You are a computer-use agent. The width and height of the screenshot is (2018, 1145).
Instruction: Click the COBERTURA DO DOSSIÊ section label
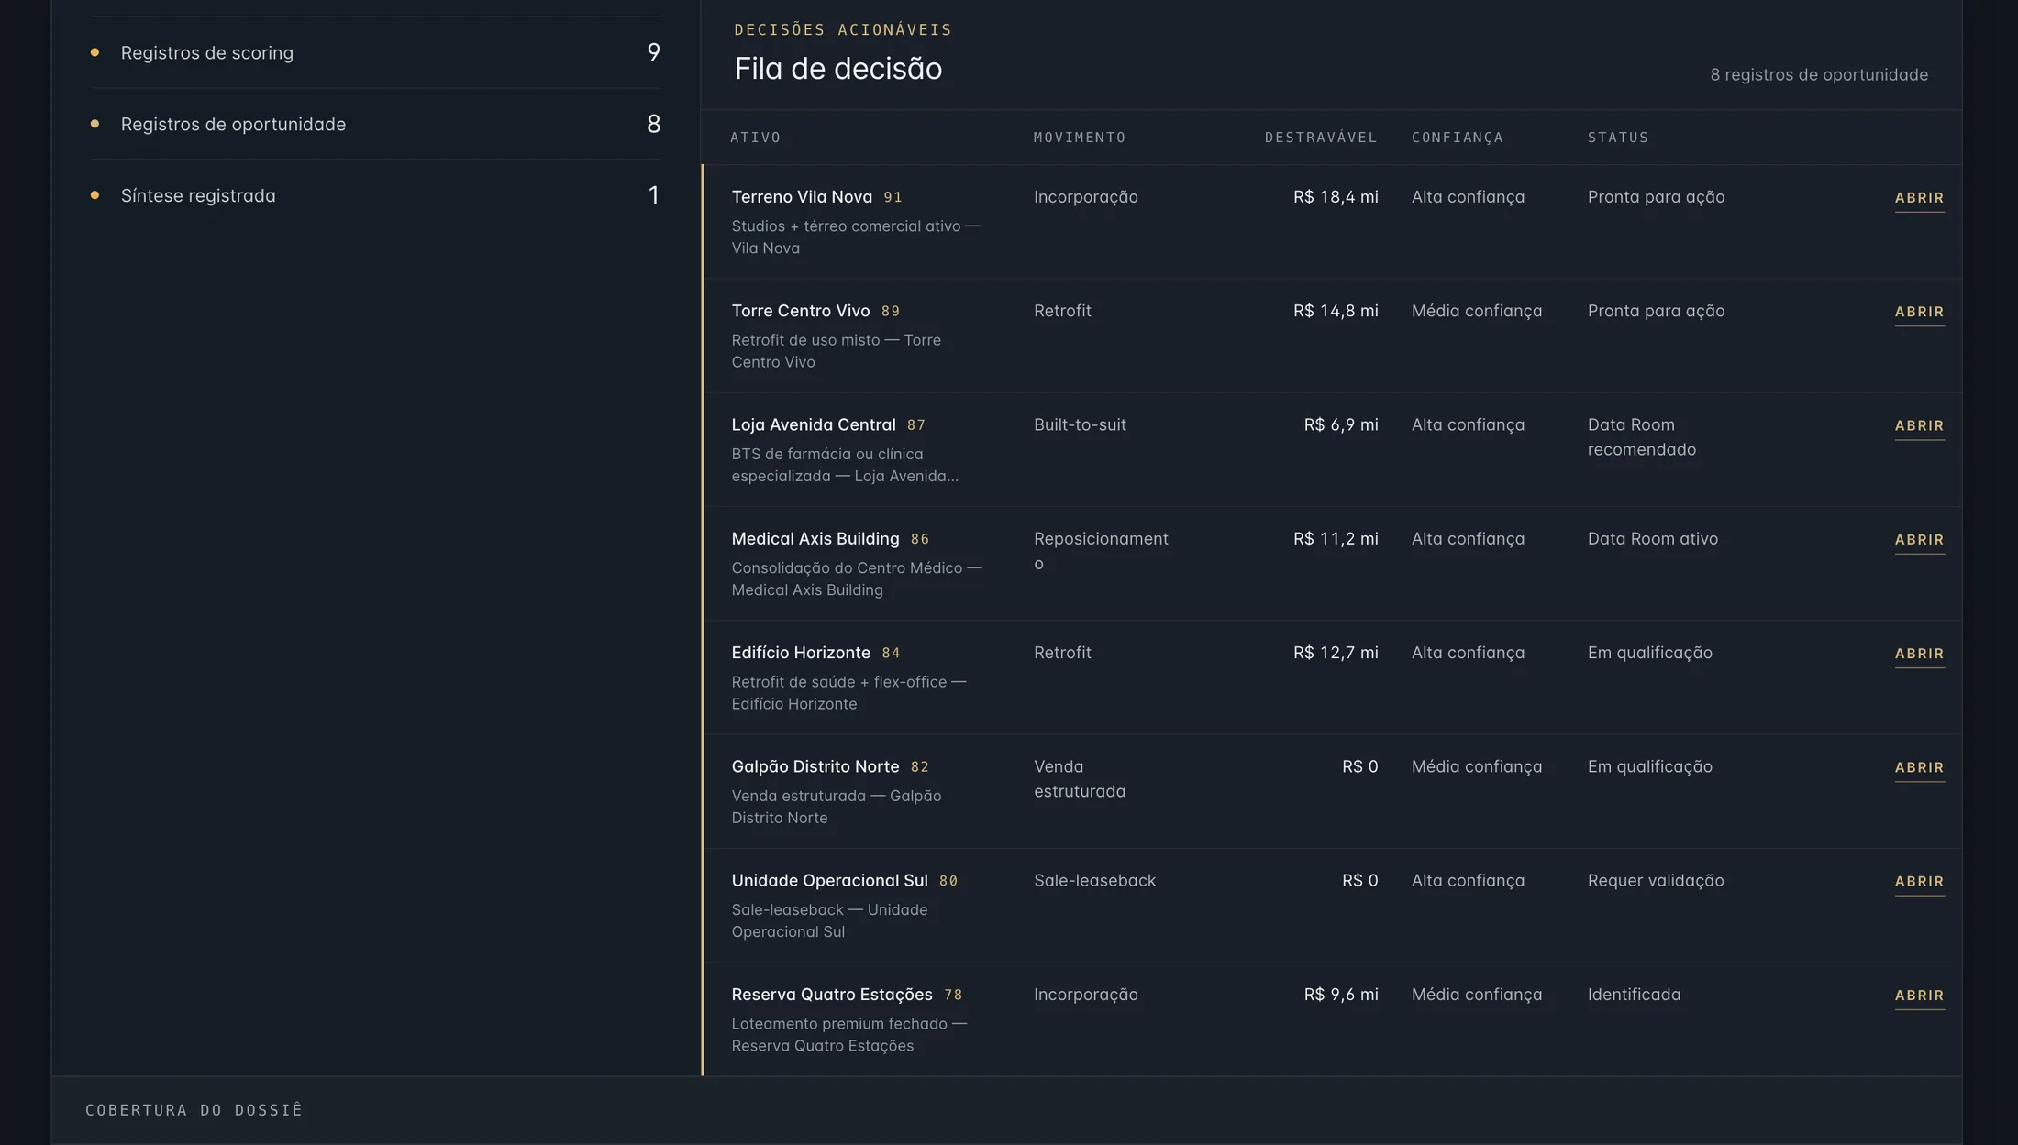point(194,1110)
